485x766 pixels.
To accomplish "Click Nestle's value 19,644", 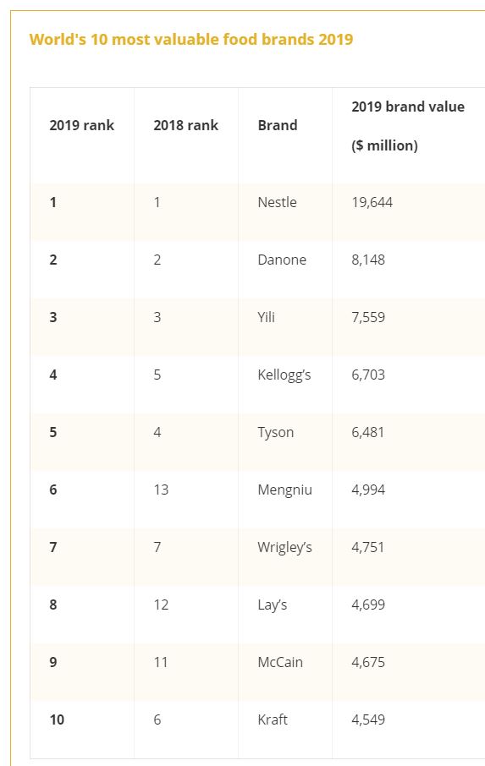I will [372, 202].
